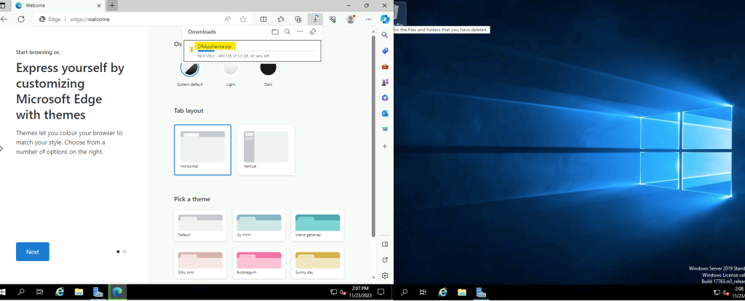
Task: Launch Internet Explorer from right desktop taskbar
Action: tap(442, 293)
